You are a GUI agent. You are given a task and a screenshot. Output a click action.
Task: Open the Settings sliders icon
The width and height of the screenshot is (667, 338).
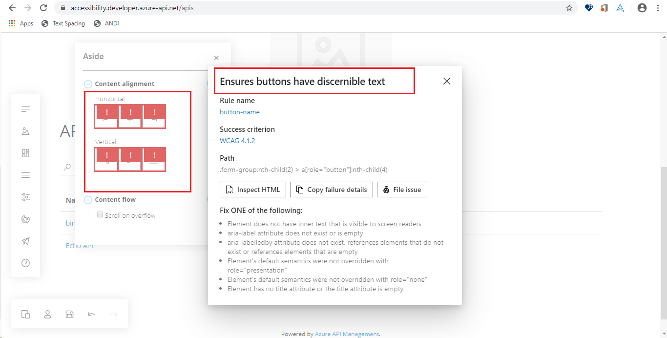(x=25, y=197)
